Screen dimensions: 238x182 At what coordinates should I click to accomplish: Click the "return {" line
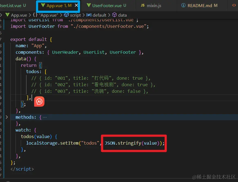31,65
